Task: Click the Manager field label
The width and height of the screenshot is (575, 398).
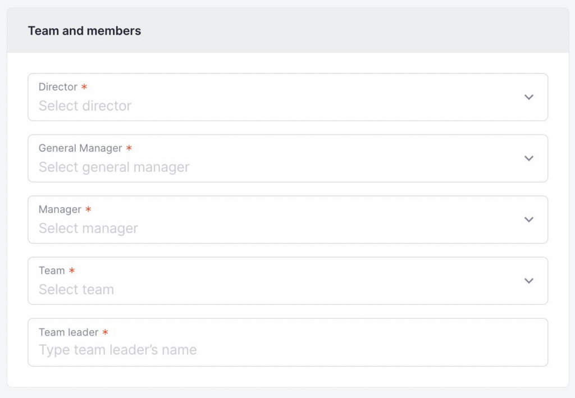Action: point(60,209)
